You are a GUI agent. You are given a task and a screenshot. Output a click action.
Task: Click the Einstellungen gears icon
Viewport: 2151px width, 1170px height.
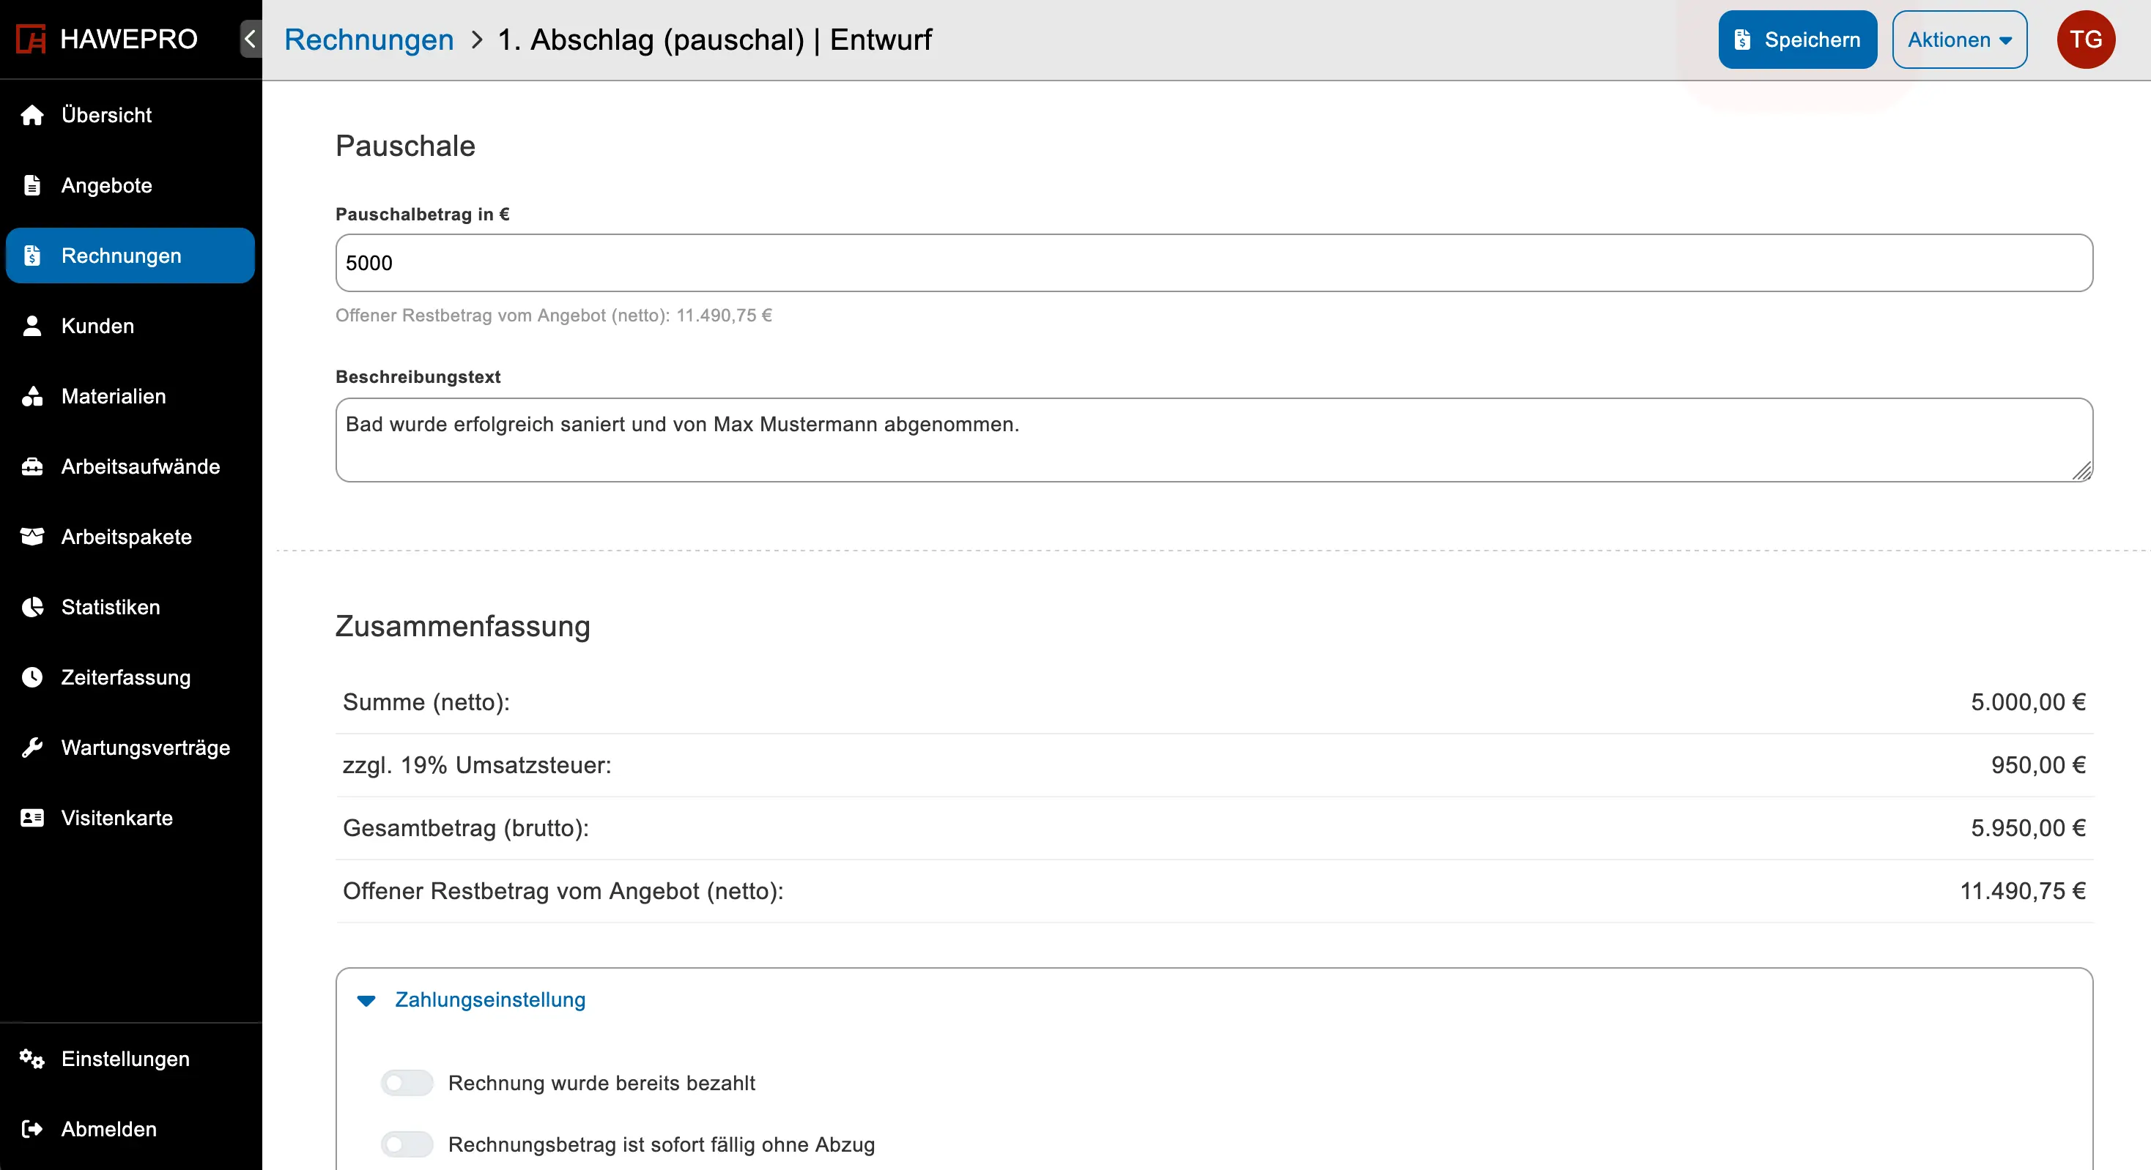(x=32, y=1059)
